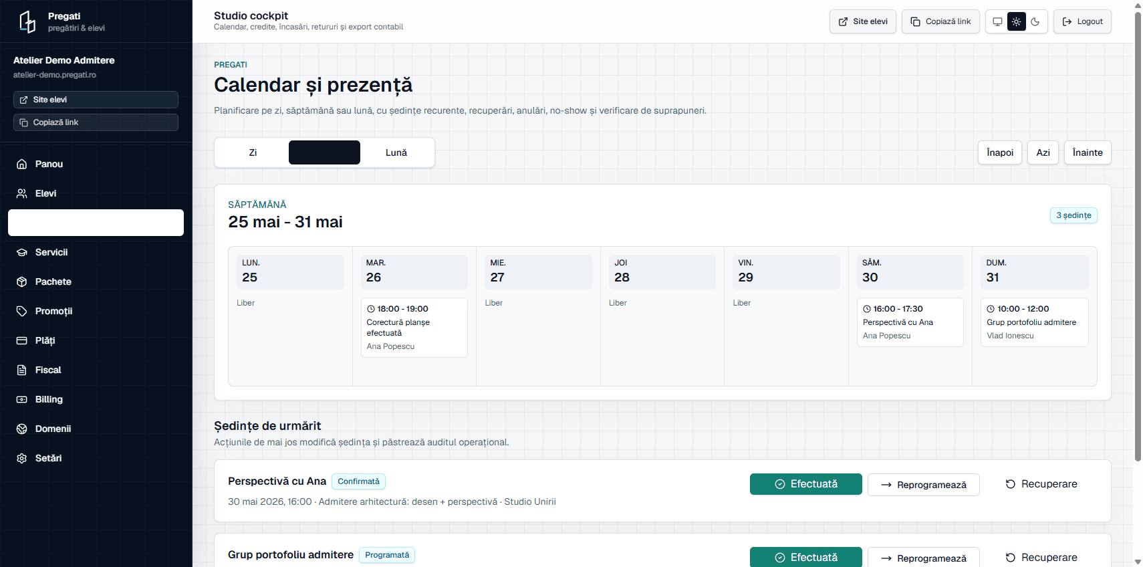Click the Pachete box icon

coord(22,281)
